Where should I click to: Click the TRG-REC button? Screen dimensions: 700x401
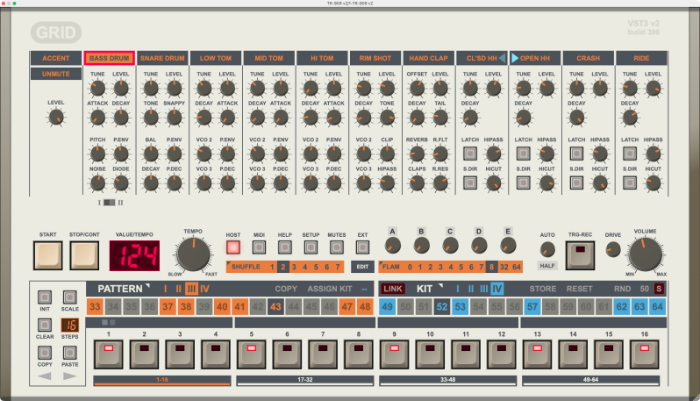pos(580,255)
